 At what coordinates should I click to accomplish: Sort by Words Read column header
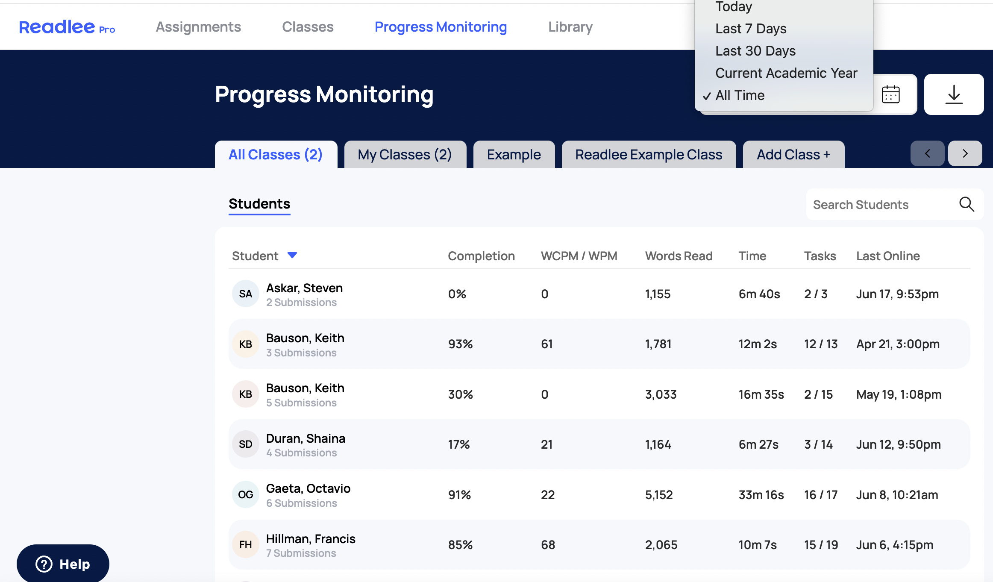(x=679, y=256)
